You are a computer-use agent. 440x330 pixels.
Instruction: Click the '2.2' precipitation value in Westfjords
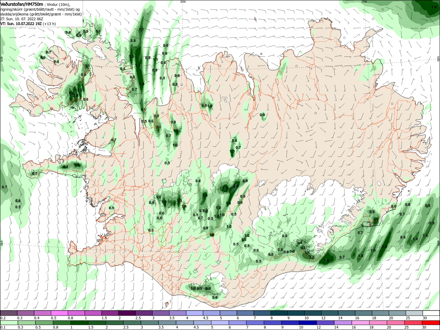tap(79, 90)
